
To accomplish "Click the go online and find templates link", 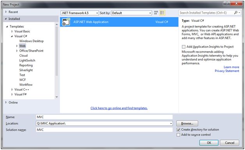I will coord(119,108).
